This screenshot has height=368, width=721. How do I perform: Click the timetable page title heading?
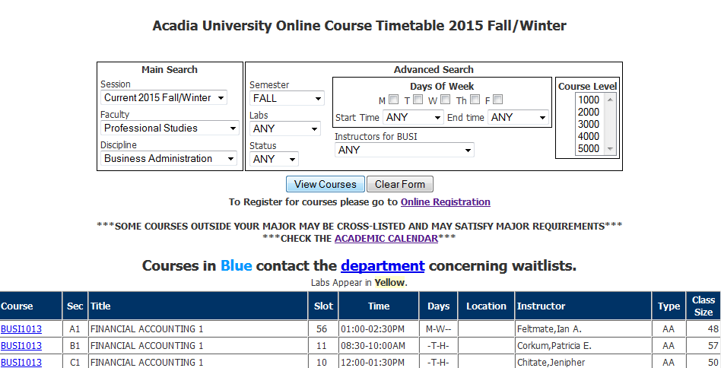point(359,26)
